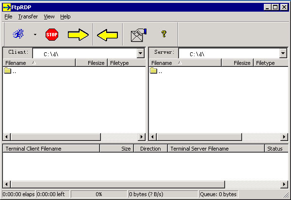Click the Server path field C:\d\
291x200 pixels.
click(x=229, y=54)
